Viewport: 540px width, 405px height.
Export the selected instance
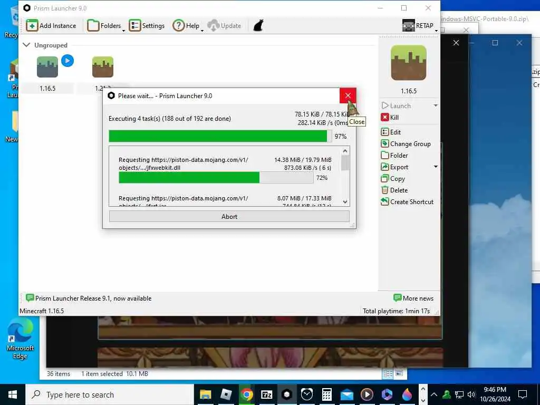coord(394,167)
